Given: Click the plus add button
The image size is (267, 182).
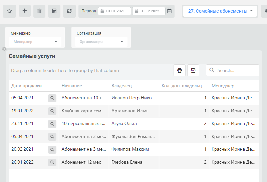Looking at the screenshot, I should click(x=24, y=11).
